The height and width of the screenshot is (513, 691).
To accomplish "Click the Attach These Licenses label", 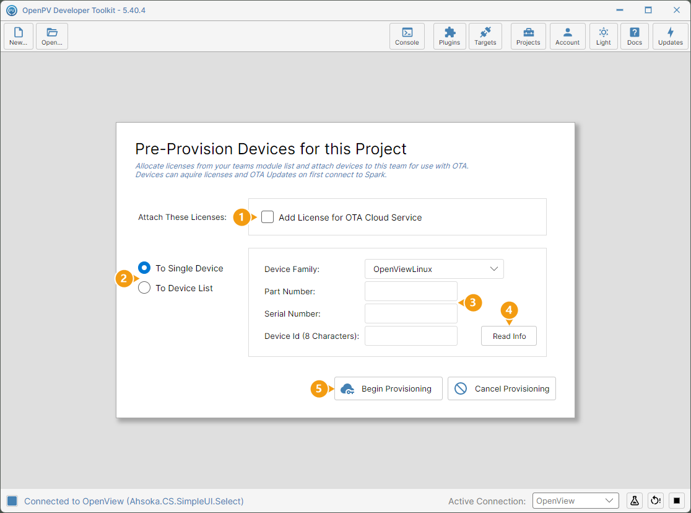I will tap(182, 217).
